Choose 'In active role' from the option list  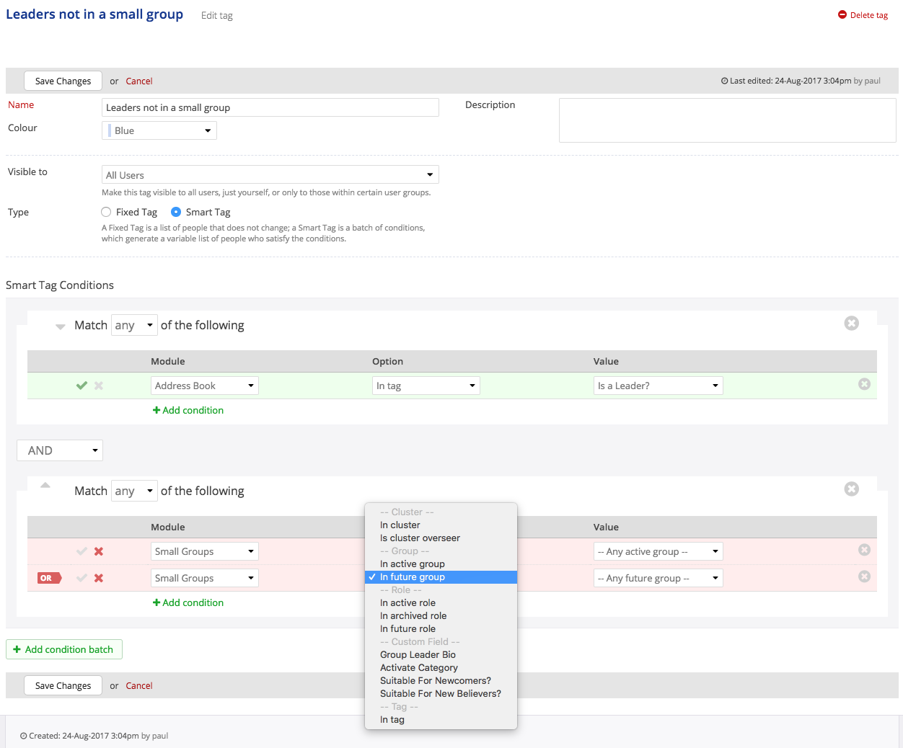click(x=408, y=603)
